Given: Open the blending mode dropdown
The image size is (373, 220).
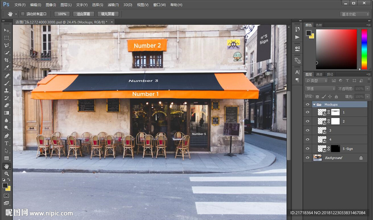Looking at the screenshot, I should click(x=320, y=89).
